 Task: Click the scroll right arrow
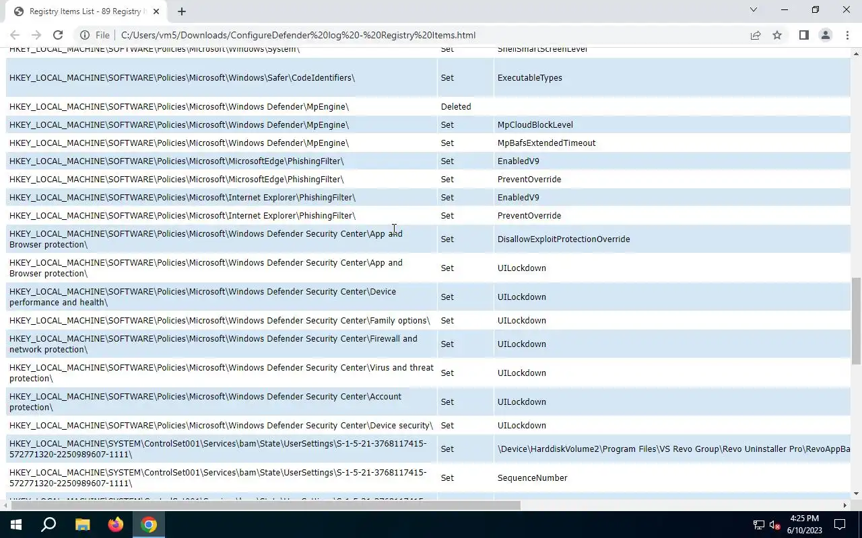point(844,505)
